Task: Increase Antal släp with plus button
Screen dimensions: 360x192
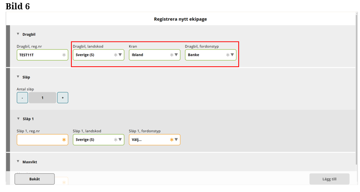Action: point(62,97)
